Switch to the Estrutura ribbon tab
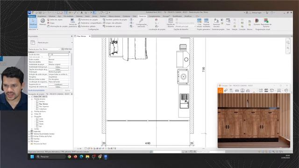The width and height of the screenshot is (299, 168). coord(52,16)
